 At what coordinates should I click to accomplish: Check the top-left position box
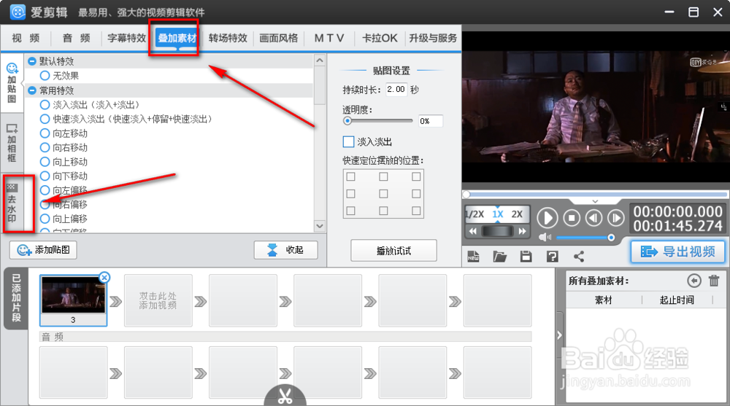351,176
